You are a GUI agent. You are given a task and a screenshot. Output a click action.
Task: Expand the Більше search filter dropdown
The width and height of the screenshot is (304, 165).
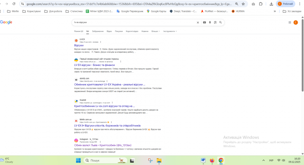pos(156,31)
